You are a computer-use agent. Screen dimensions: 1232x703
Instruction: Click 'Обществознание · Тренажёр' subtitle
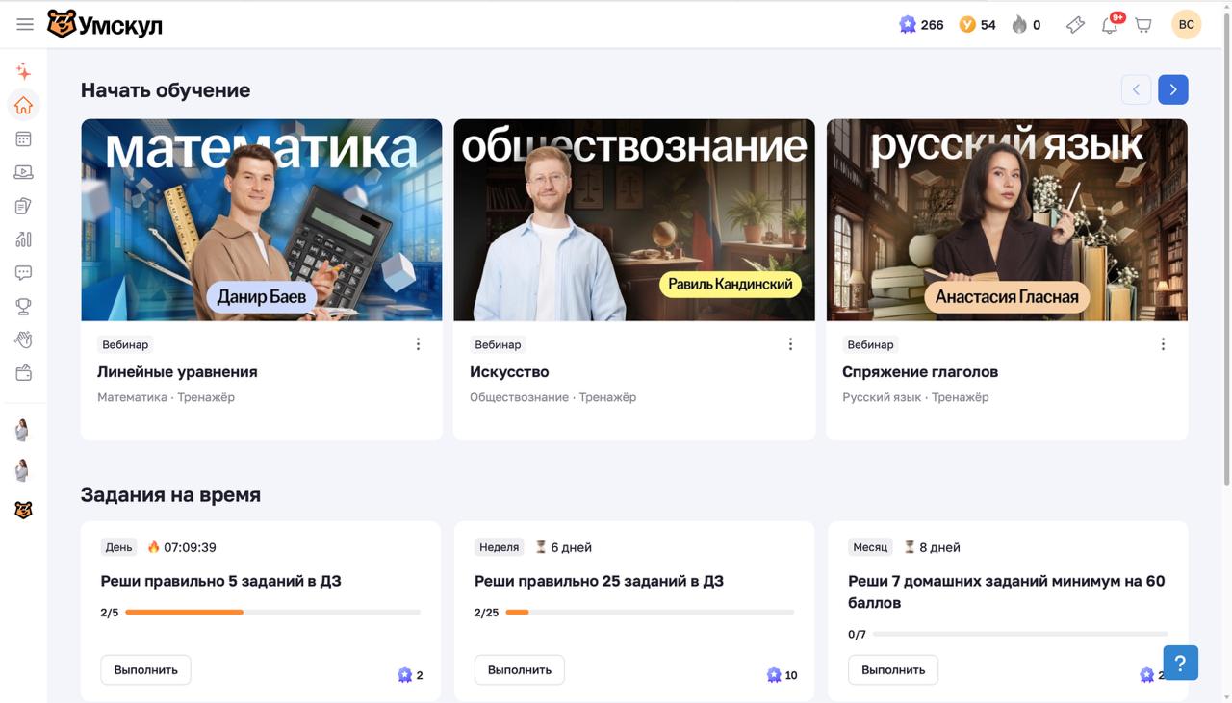point(552,397)
